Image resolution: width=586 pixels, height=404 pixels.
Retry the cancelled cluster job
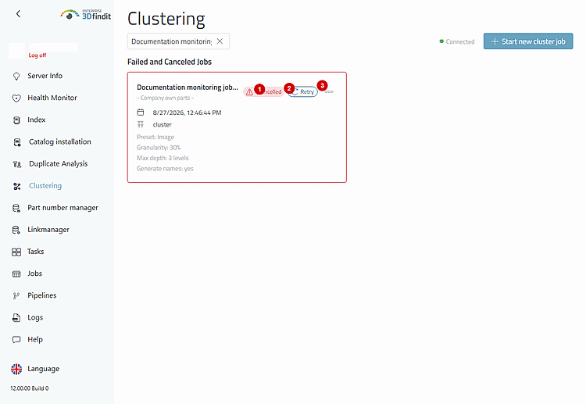click(302, 92)
